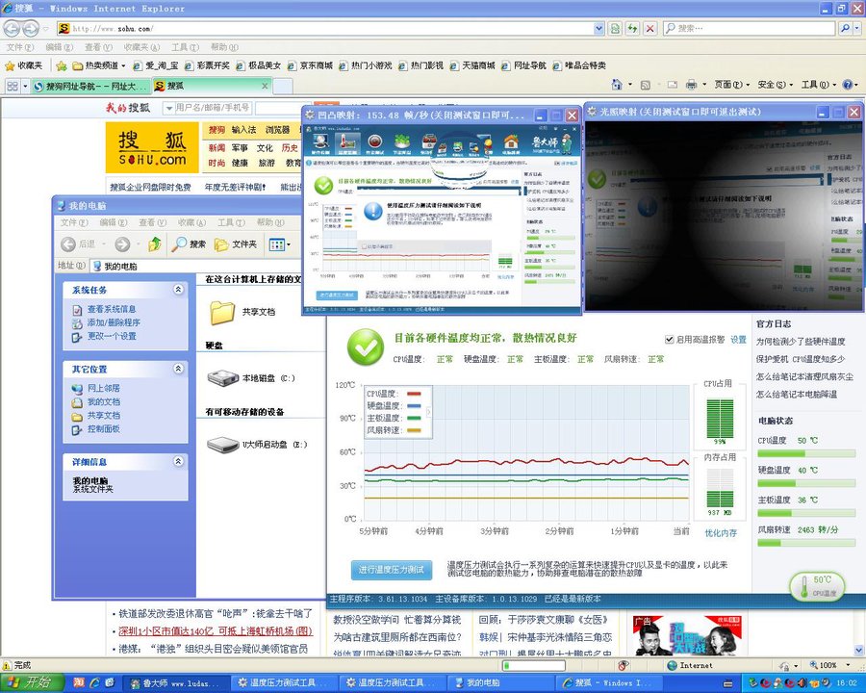
Task: Open the 文件夹 folders view icon
Action: pyautogui.click(x=222, y=244)
